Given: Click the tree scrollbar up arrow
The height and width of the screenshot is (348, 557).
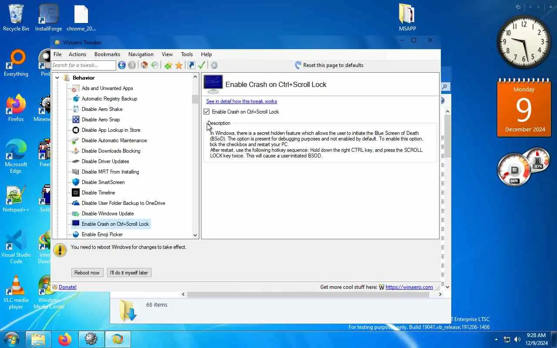Looking at the screenshot, I should point(195,77).
